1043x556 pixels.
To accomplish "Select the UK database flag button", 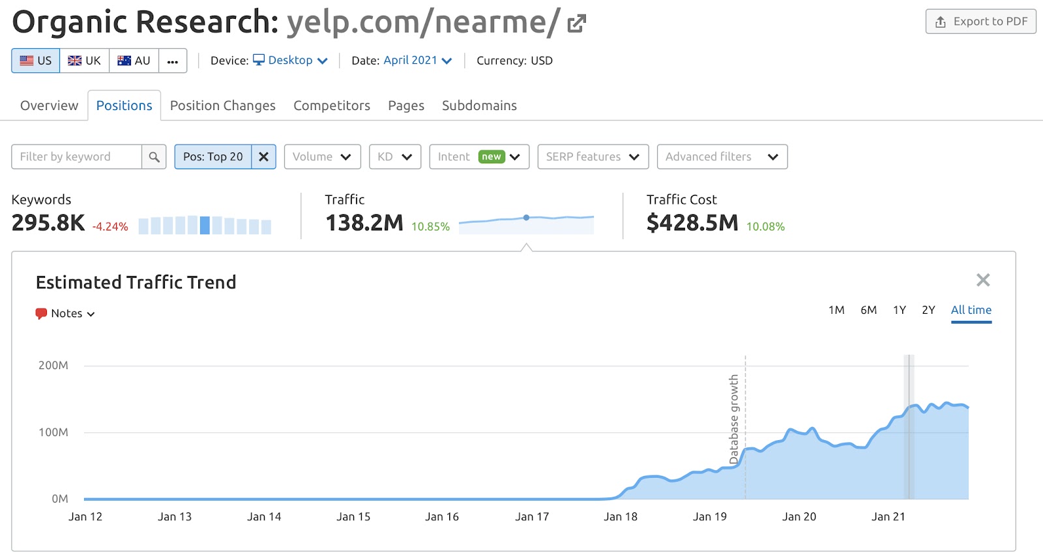I will (x=85, y=61).
